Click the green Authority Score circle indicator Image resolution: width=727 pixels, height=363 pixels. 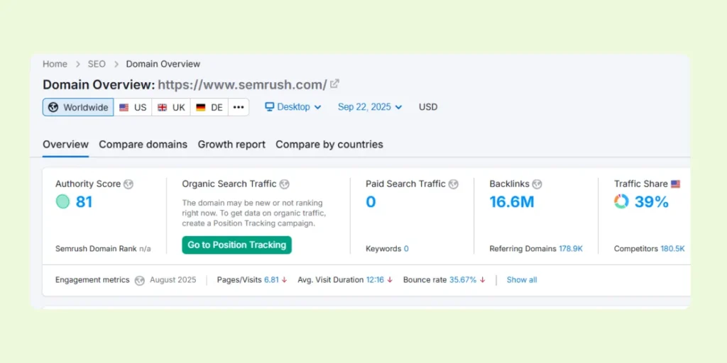[62, 202]
